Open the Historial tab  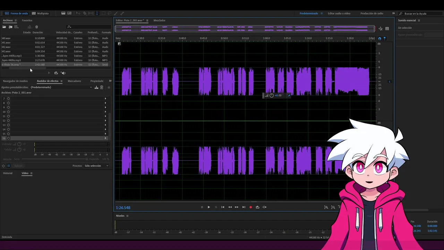tap(8, 173)
